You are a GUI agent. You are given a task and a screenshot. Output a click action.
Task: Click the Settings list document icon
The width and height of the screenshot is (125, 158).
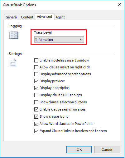pyautogui.click(x=13, y=63)
